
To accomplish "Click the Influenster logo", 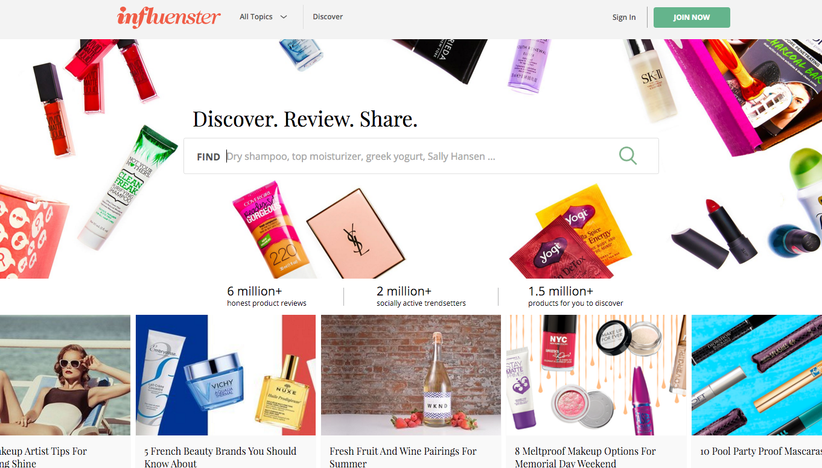I will pyautogui.click(x=169, y=17).
